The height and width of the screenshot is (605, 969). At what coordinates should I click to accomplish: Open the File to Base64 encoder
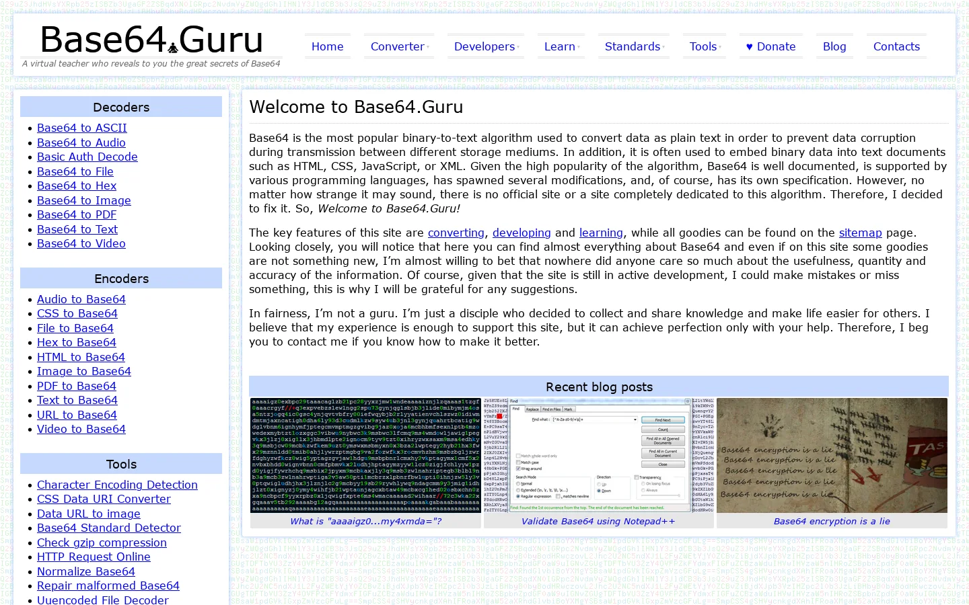[x=75, y=328]
